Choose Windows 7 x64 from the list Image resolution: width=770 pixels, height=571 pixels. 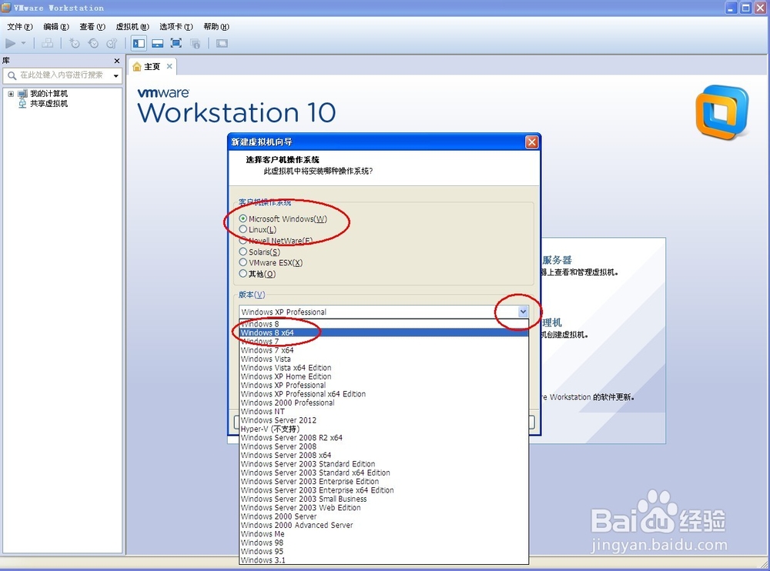(x=384, y=350)
